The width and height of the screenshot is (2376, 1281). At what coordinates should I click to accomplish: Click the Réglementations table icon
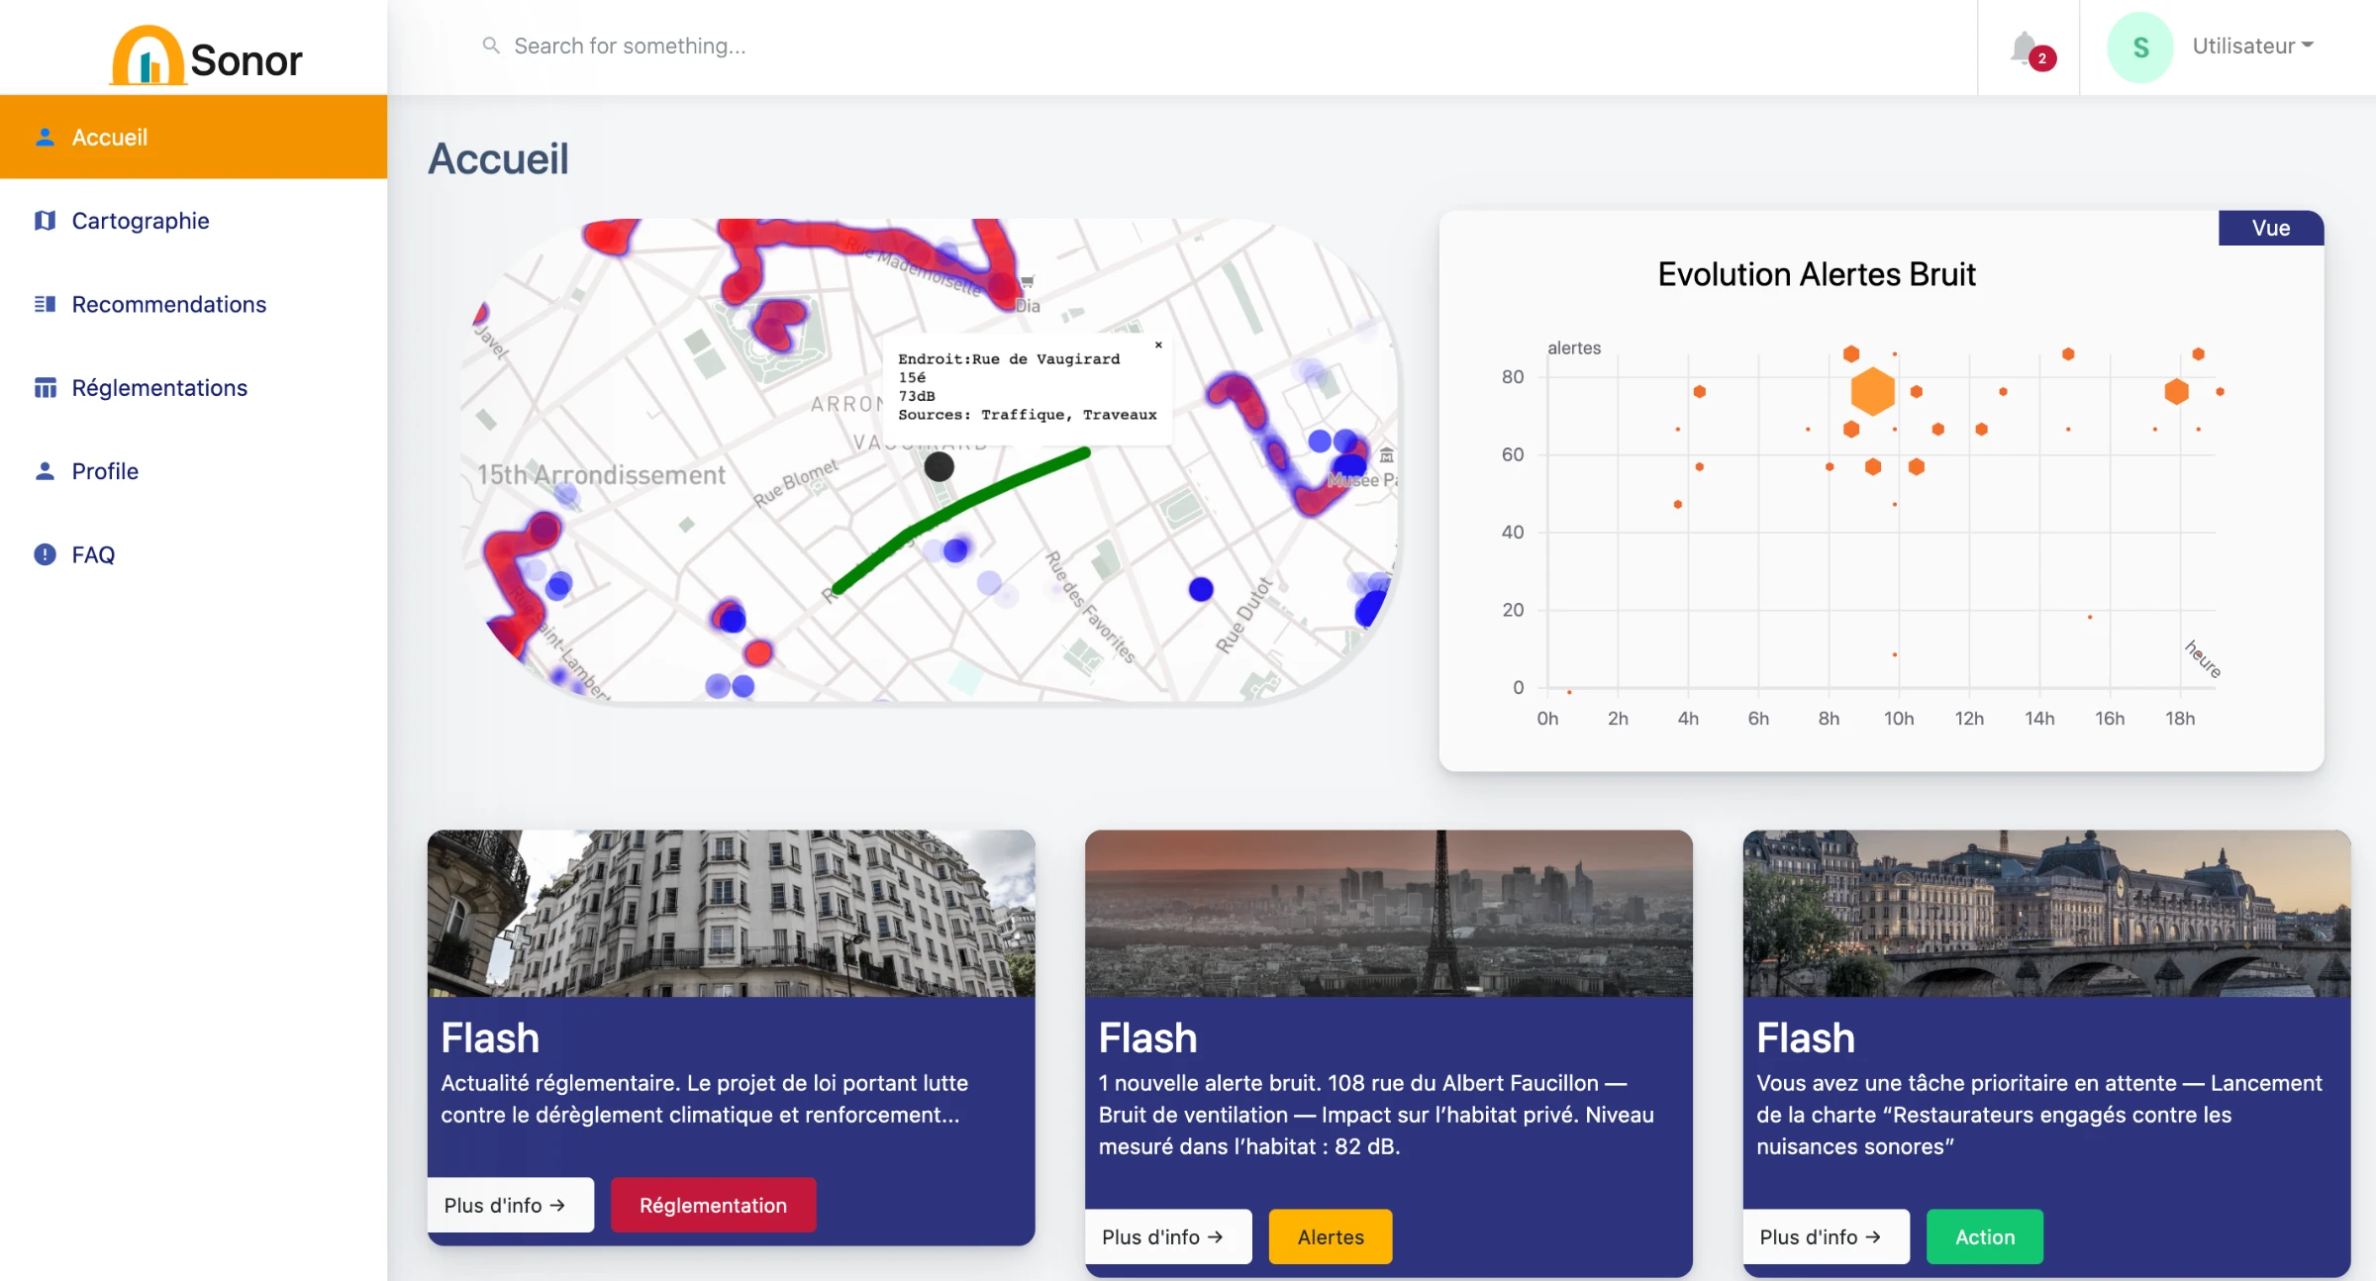pos(45,388)
